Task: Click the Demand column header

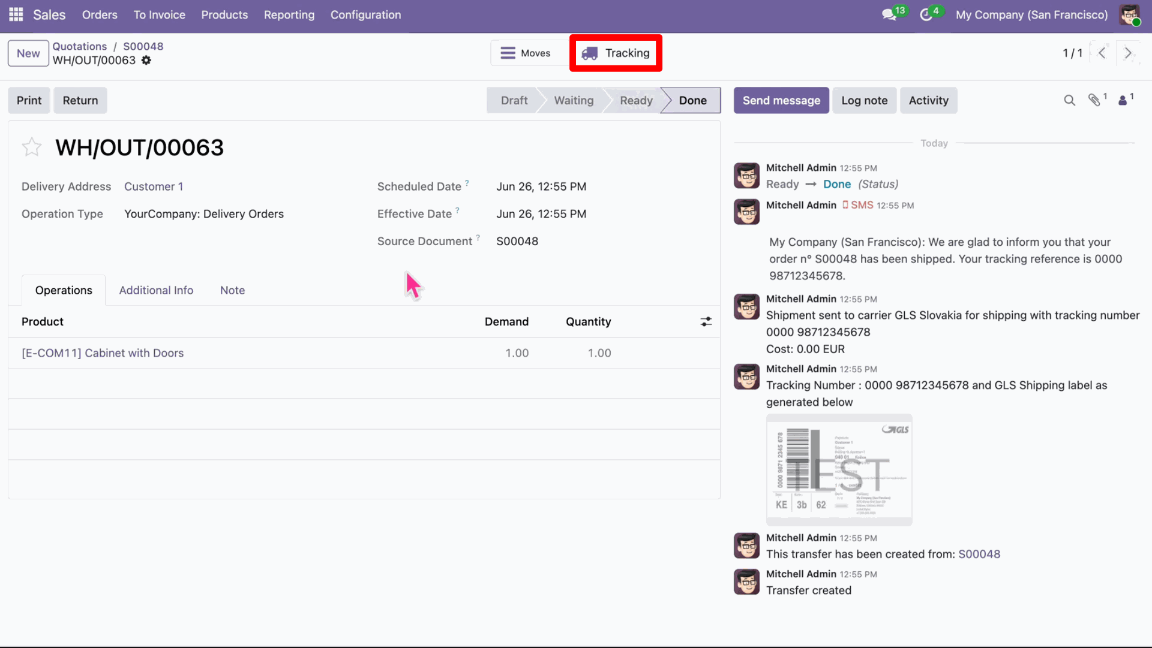Action: 506,322
